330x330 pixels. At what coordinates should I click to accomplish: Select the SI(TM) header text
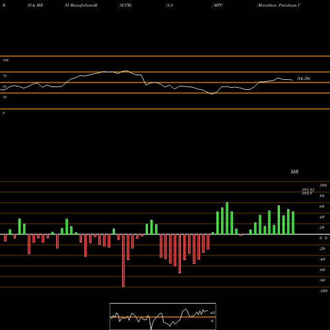(x=125, y=5)
